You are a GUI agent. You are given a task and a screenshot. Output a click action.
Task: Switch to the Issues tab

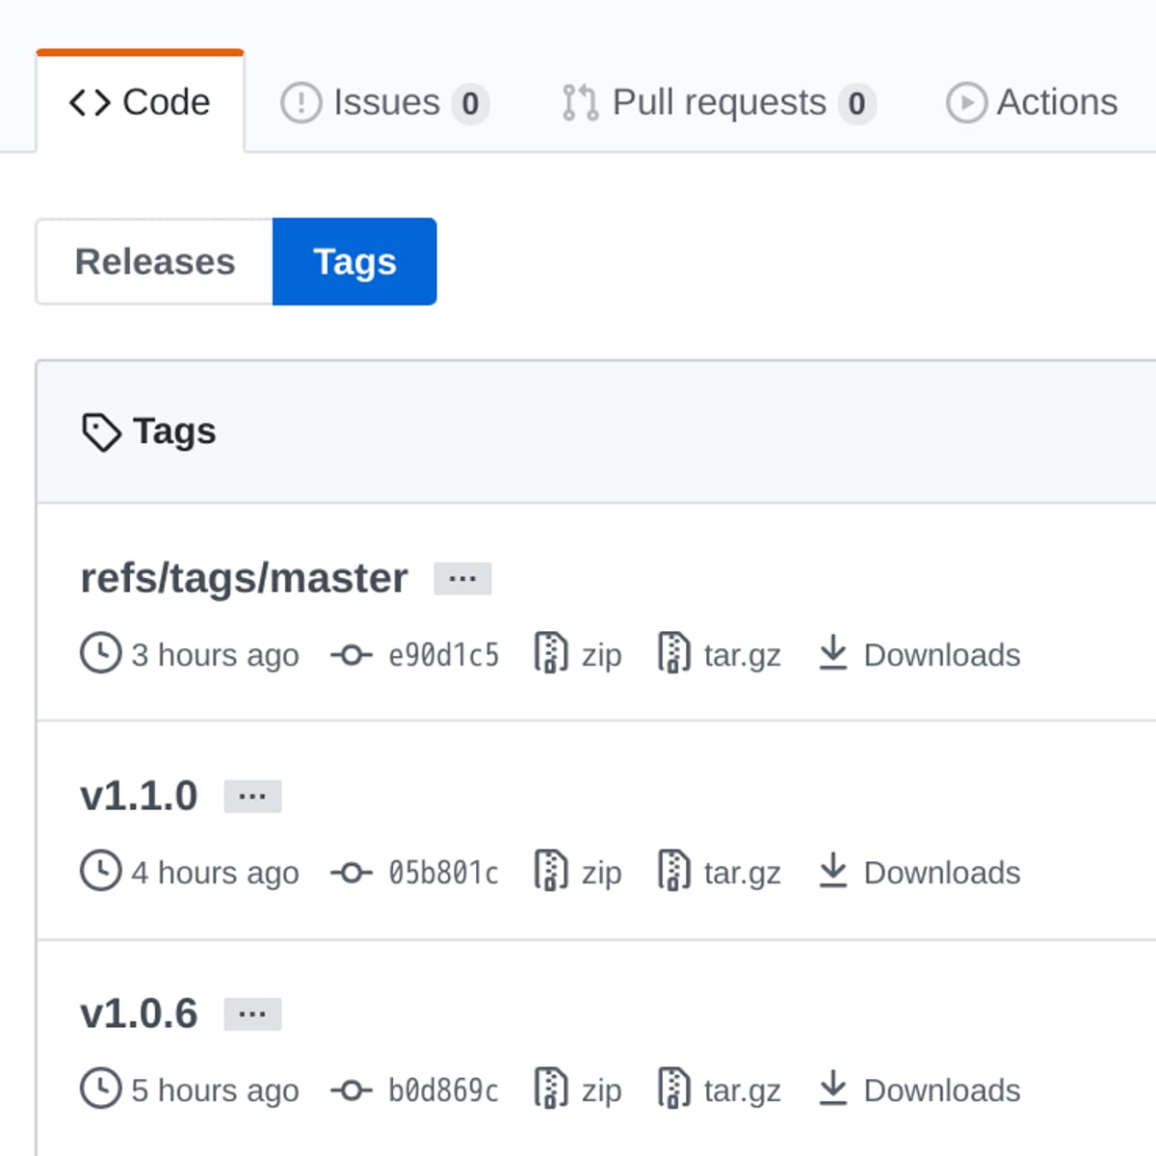(384, 102)
